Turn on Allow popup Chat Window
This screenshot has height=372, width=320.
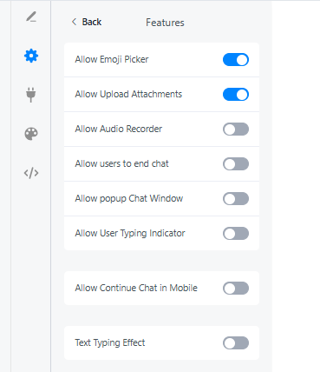pyautogui.click(x=236, y=199)
